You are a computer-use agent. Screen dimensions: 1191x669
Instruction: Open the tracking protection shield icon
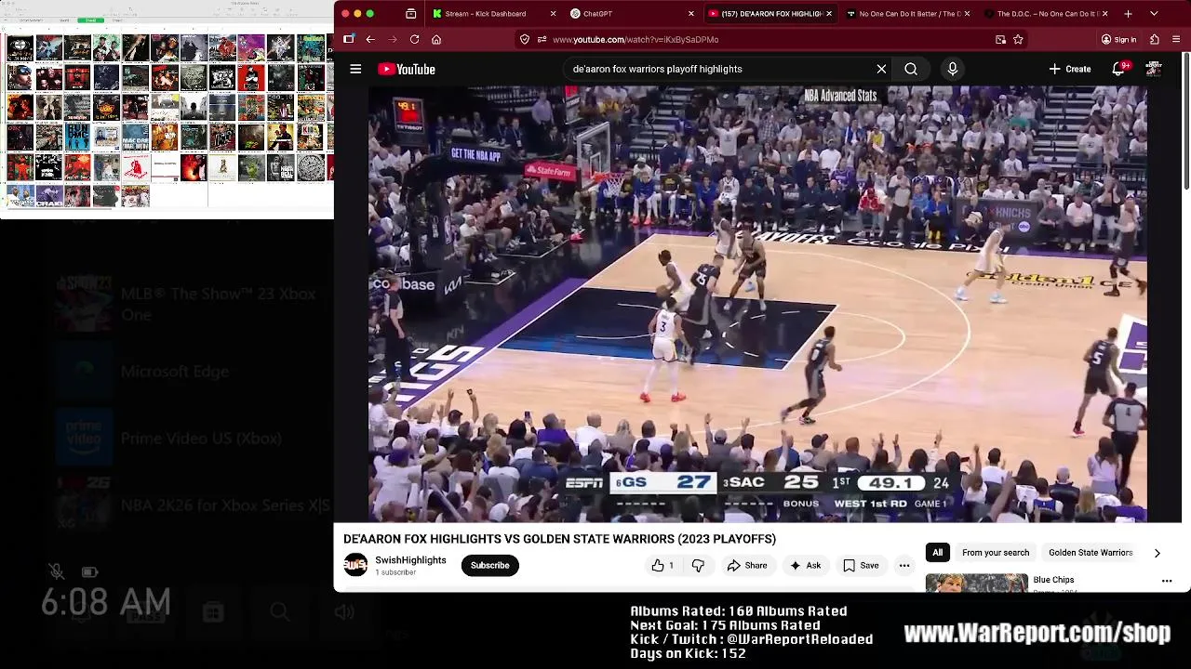(525, 39)
